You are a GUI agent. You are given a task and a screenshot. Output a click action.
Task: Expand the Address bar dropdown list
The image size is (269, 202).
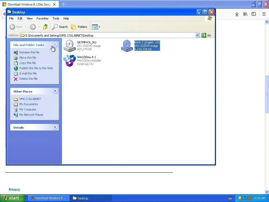[x=197, y=36]
